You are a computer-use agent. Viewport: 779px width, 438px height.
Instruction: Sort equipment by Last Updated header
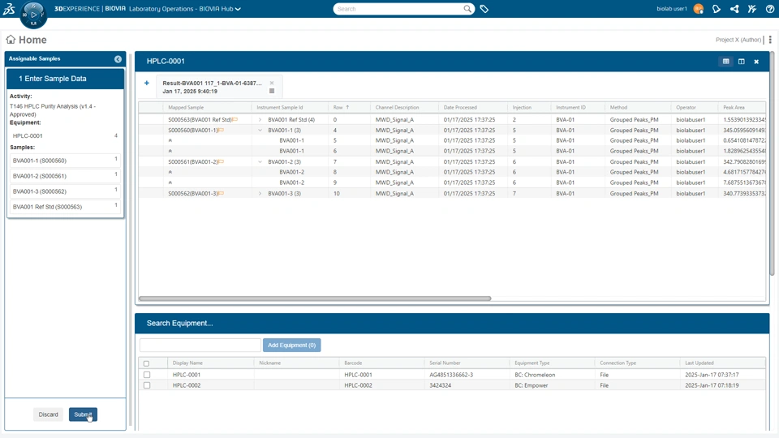(699, 363)
